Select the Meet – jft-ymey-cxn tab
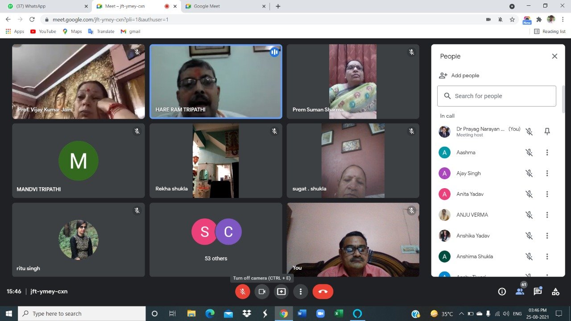Viewport: 571px width, 321px height. pyautogui.click(x=136, y=6)
